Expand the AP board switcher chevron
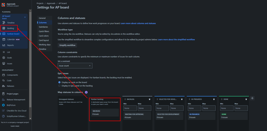Viewport: 267px width, 131px height. coord(25,17)
